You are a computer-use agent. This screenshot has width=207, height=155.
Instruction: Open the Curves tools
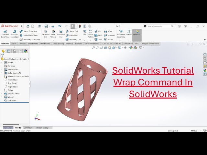(x=129, y=33)
